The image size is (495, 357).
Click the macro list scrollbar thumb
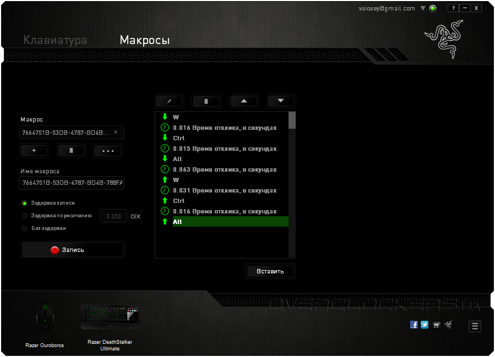292,120
